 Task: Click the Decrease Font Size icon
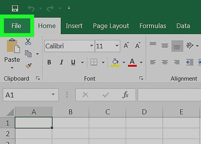[138, 45]
